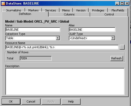Click the greyed Apply button
Screen dimensions: 131x106
[x=51, y=101]
